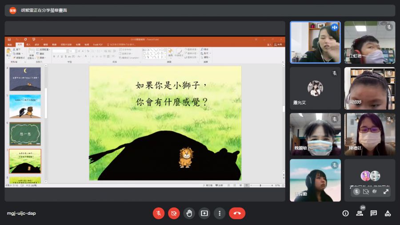Toggle text shadow in the font group
This screenshot has width=400, height=225.
(66, 56)
